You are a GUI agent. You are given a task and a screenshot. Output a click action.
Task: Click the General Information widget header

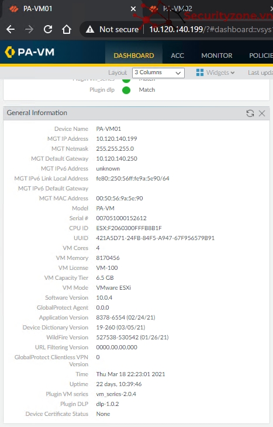[136, 113]
